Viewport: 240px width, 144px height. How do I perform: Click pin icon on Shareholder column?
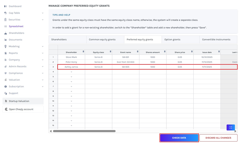(x=83, y=52)
